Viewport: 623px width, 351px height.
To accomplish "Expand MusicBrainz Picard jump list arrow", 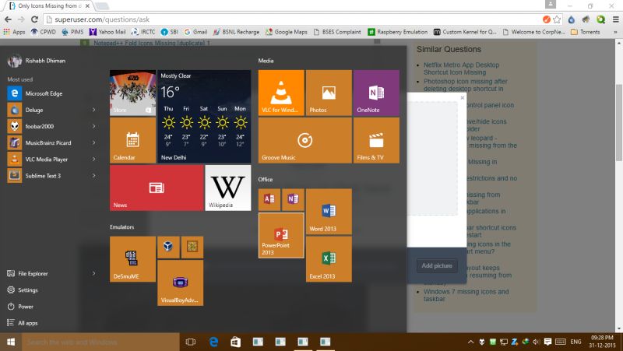I will click(x=94, y=142).
